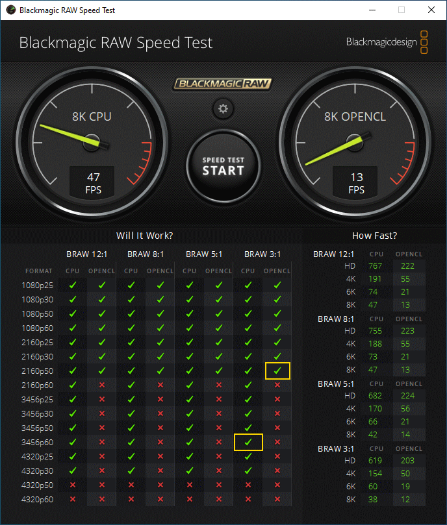Click the app icon in title bar

tap(11, 10)
